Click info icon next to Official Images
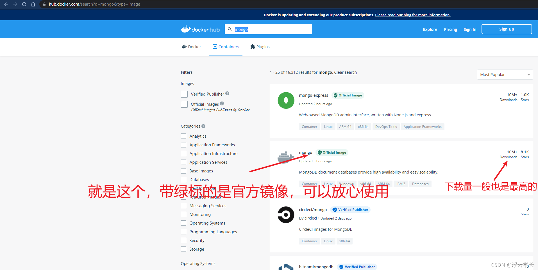 coord(222,103)
